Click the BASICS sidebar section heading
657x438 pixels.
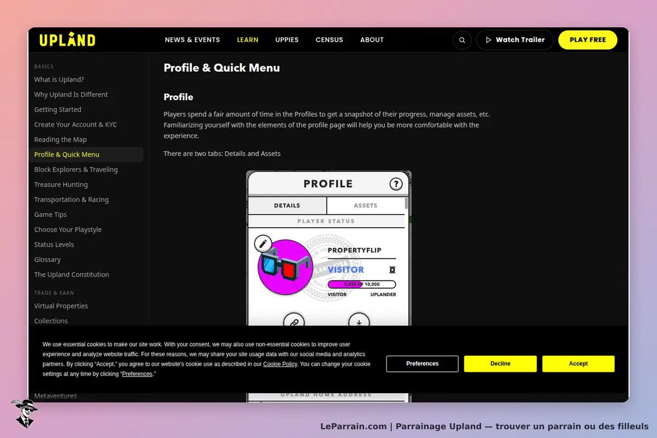(x=44, y=66)
